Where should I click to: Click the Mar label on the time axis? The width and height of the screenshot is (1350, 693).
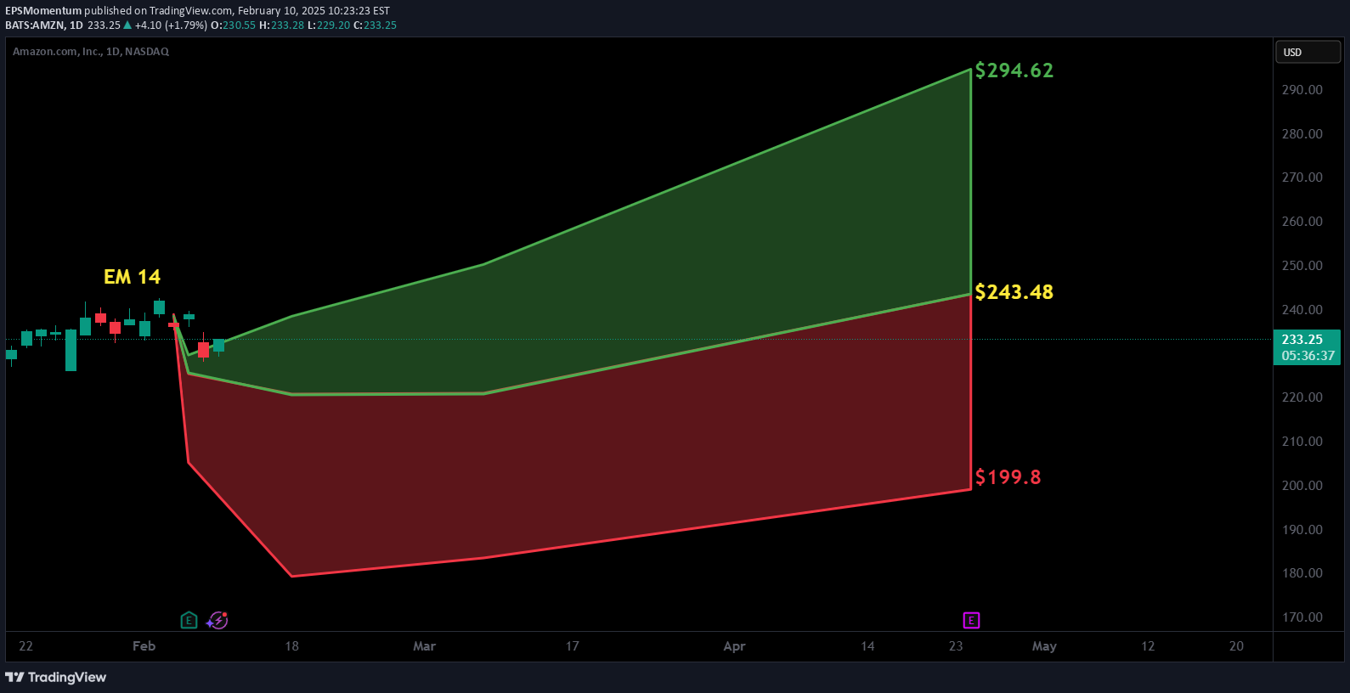click(x=424, y=646)
